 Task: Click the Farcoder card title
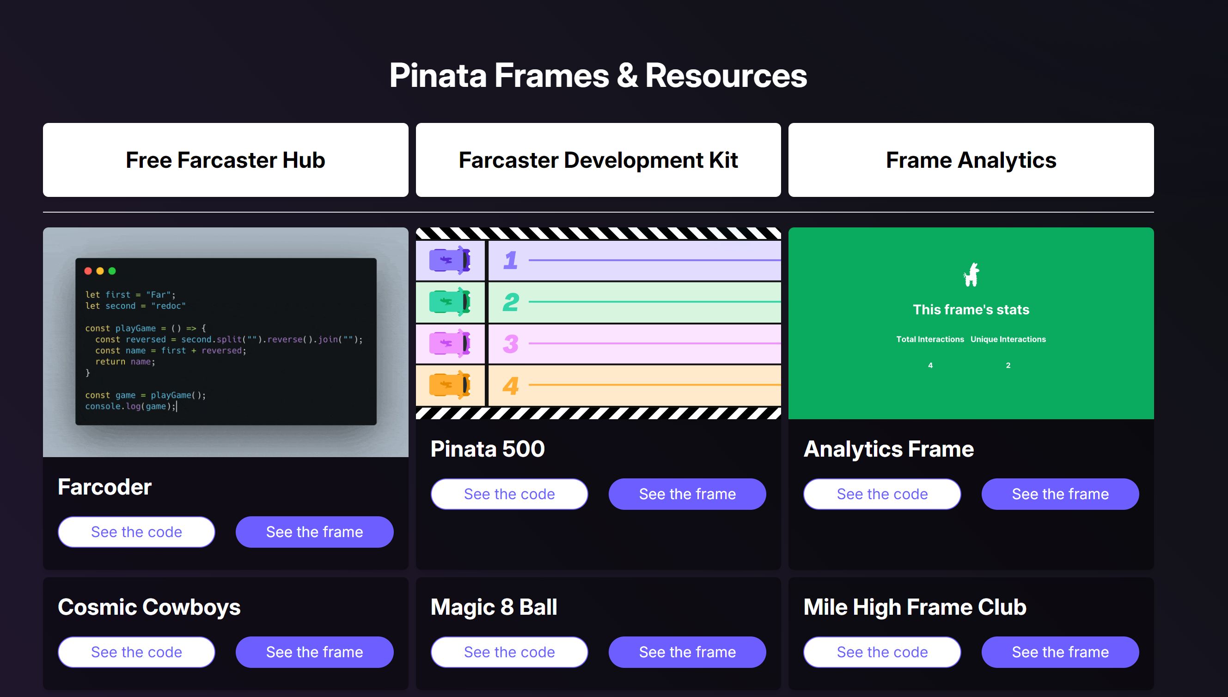pyautogui.click(x=105, y=487)
